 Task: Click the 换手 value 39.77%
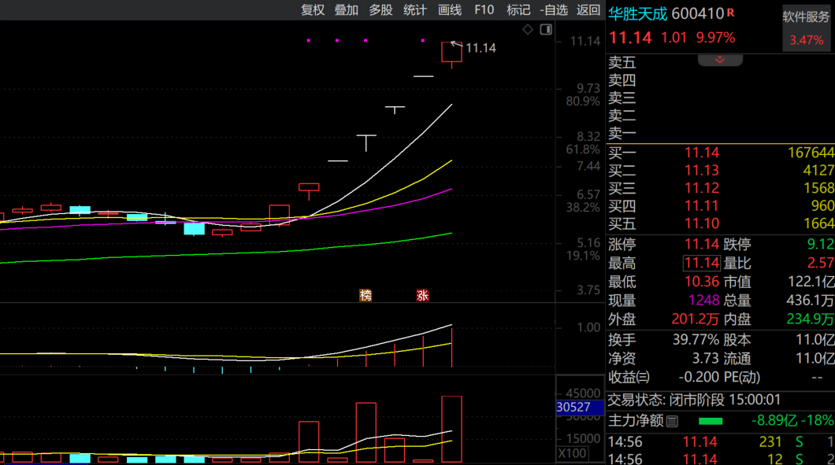(x=696, y=339)
